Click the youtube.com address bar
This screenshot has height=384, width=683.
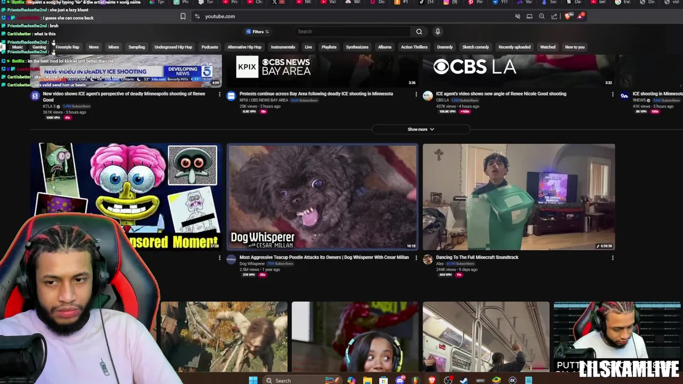pos(352,17)
